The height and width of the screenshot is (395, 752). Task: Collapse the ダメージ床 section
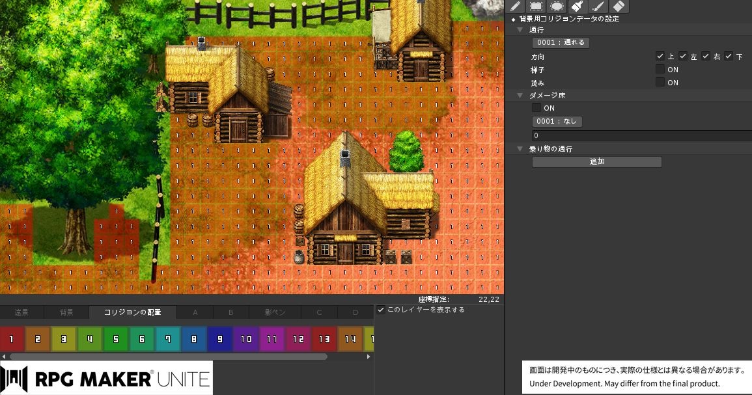click(x=520, y=95)
